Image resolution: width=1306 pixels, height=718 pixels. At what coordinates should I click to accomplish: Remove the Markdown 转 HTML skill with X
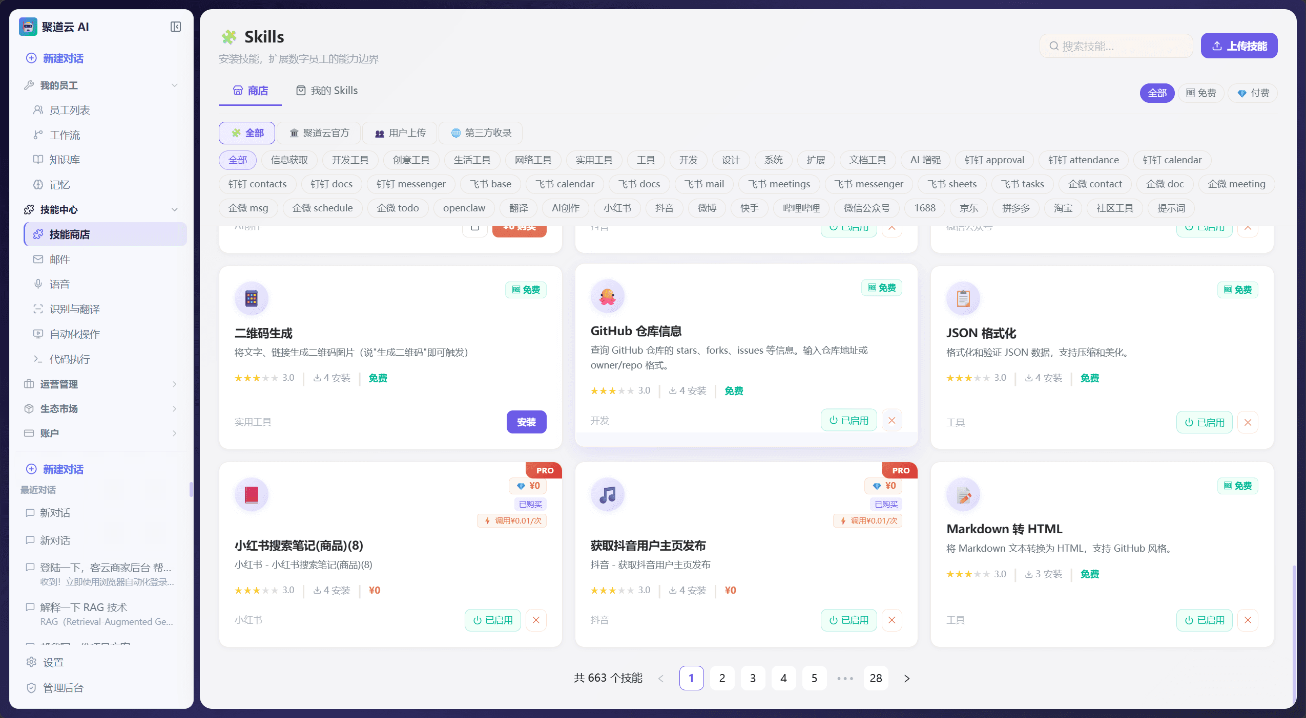[1248, 620]
